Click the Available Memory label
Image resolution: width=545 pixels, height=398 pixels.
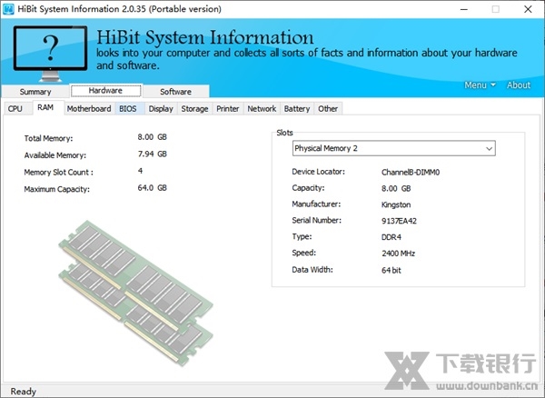[54, 155]
